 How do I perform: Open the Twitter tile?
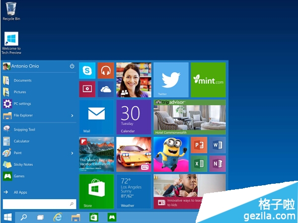click(x=171, y=80)
